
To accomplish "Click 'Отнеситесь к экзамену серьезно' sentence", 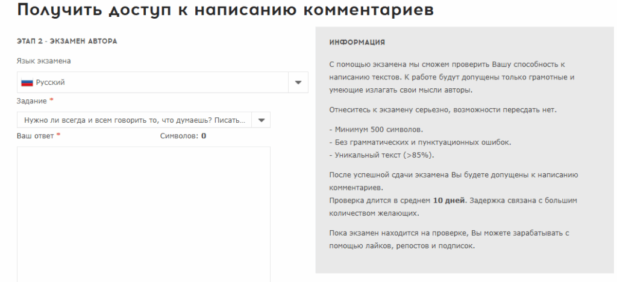I will coord(443,110).
